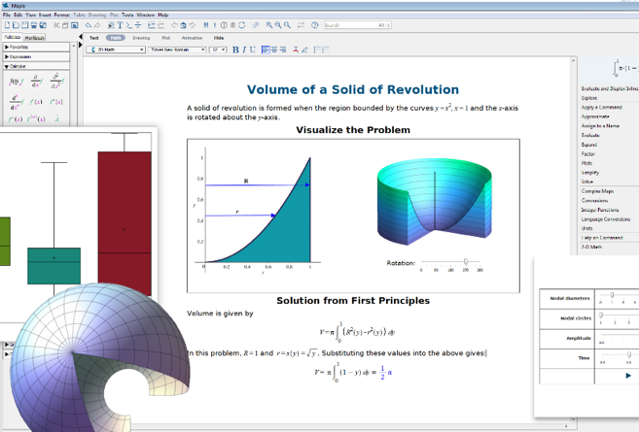Click the Help question mark icon
Screen dimensions: 639x432
pos(314,25)
